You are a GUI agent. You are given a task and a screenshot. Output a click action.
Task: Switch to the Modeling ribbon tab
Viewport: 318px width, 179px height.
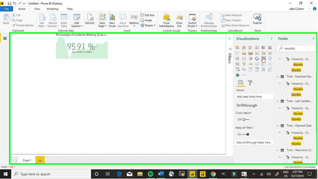[52, 9]
